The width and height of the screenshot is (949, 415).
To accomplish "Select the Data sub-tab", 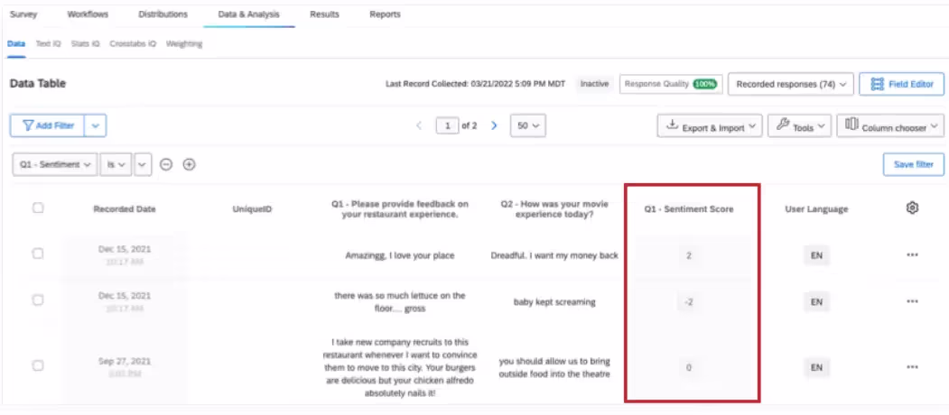I will (x=15, y=44).
